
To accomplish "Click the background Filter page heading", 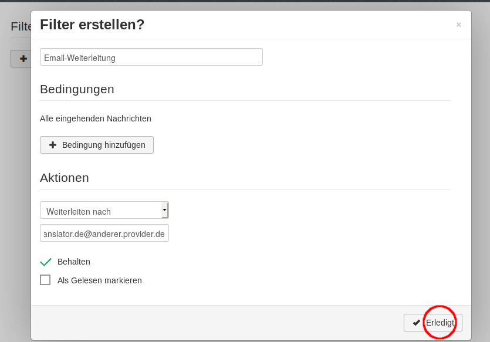I will [21, 26].
